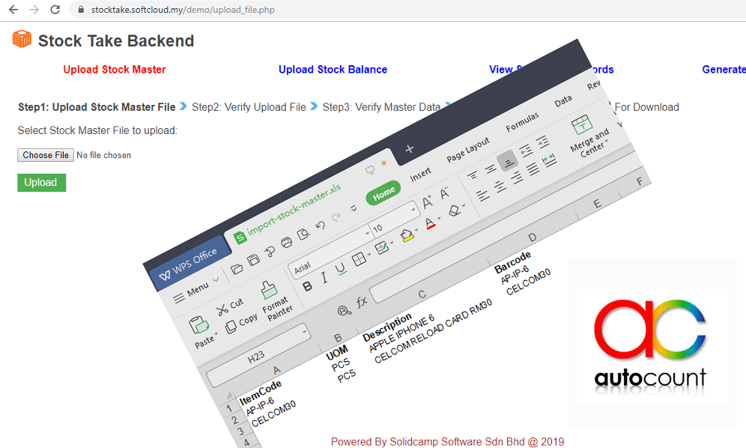Toggle Bold formatting

pos(307,287)
